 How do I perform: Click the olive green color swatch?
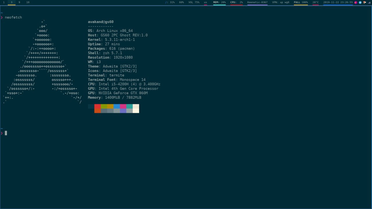[104, 106]
